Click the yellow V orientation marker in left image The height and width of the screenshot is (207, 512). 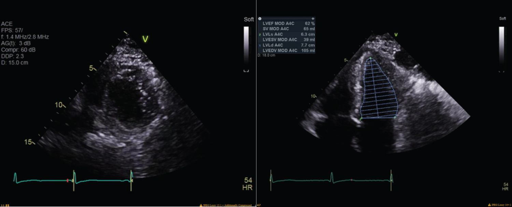point(145,39)
